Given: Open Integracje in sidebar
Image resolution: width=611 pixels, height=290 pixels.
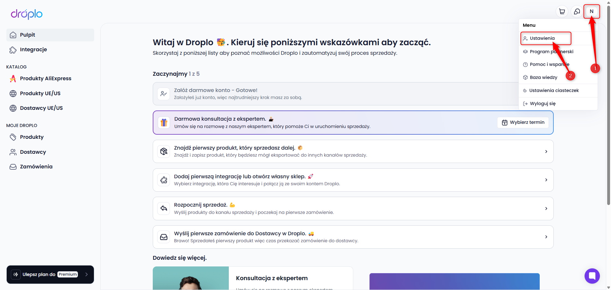Looking at the screenshot, I should coord(50,50).
